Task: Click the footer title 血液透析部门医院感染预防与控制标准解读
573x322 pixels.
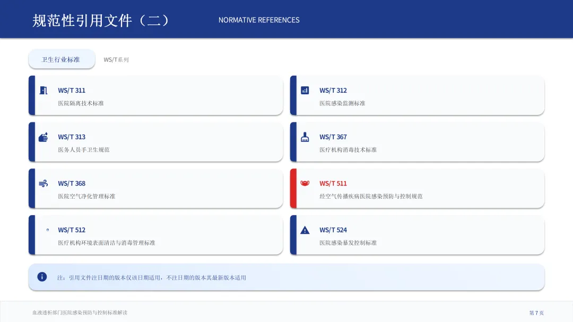Action: pyautogui.click(x=80, y=313)
